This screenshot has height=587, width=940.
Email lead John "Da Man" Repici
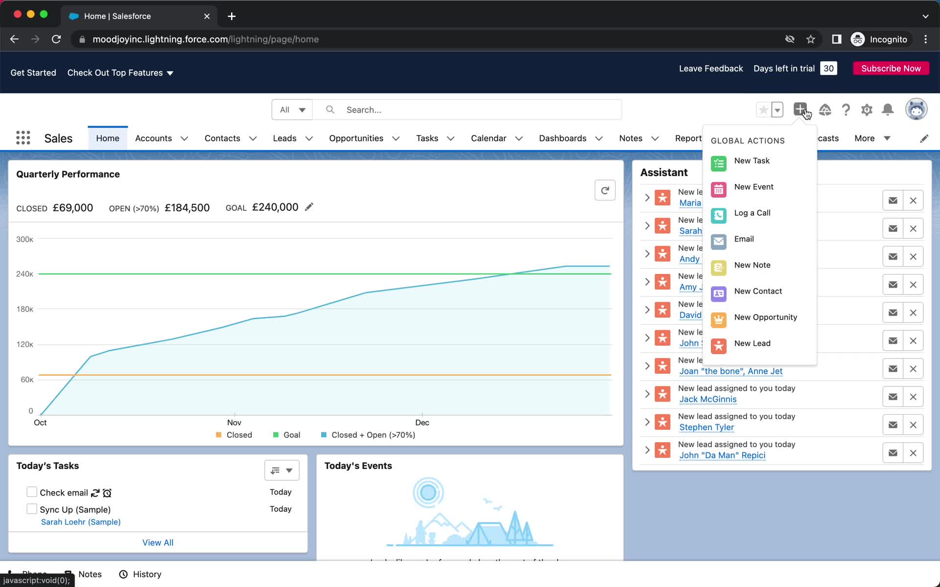[x=893, y=453]
